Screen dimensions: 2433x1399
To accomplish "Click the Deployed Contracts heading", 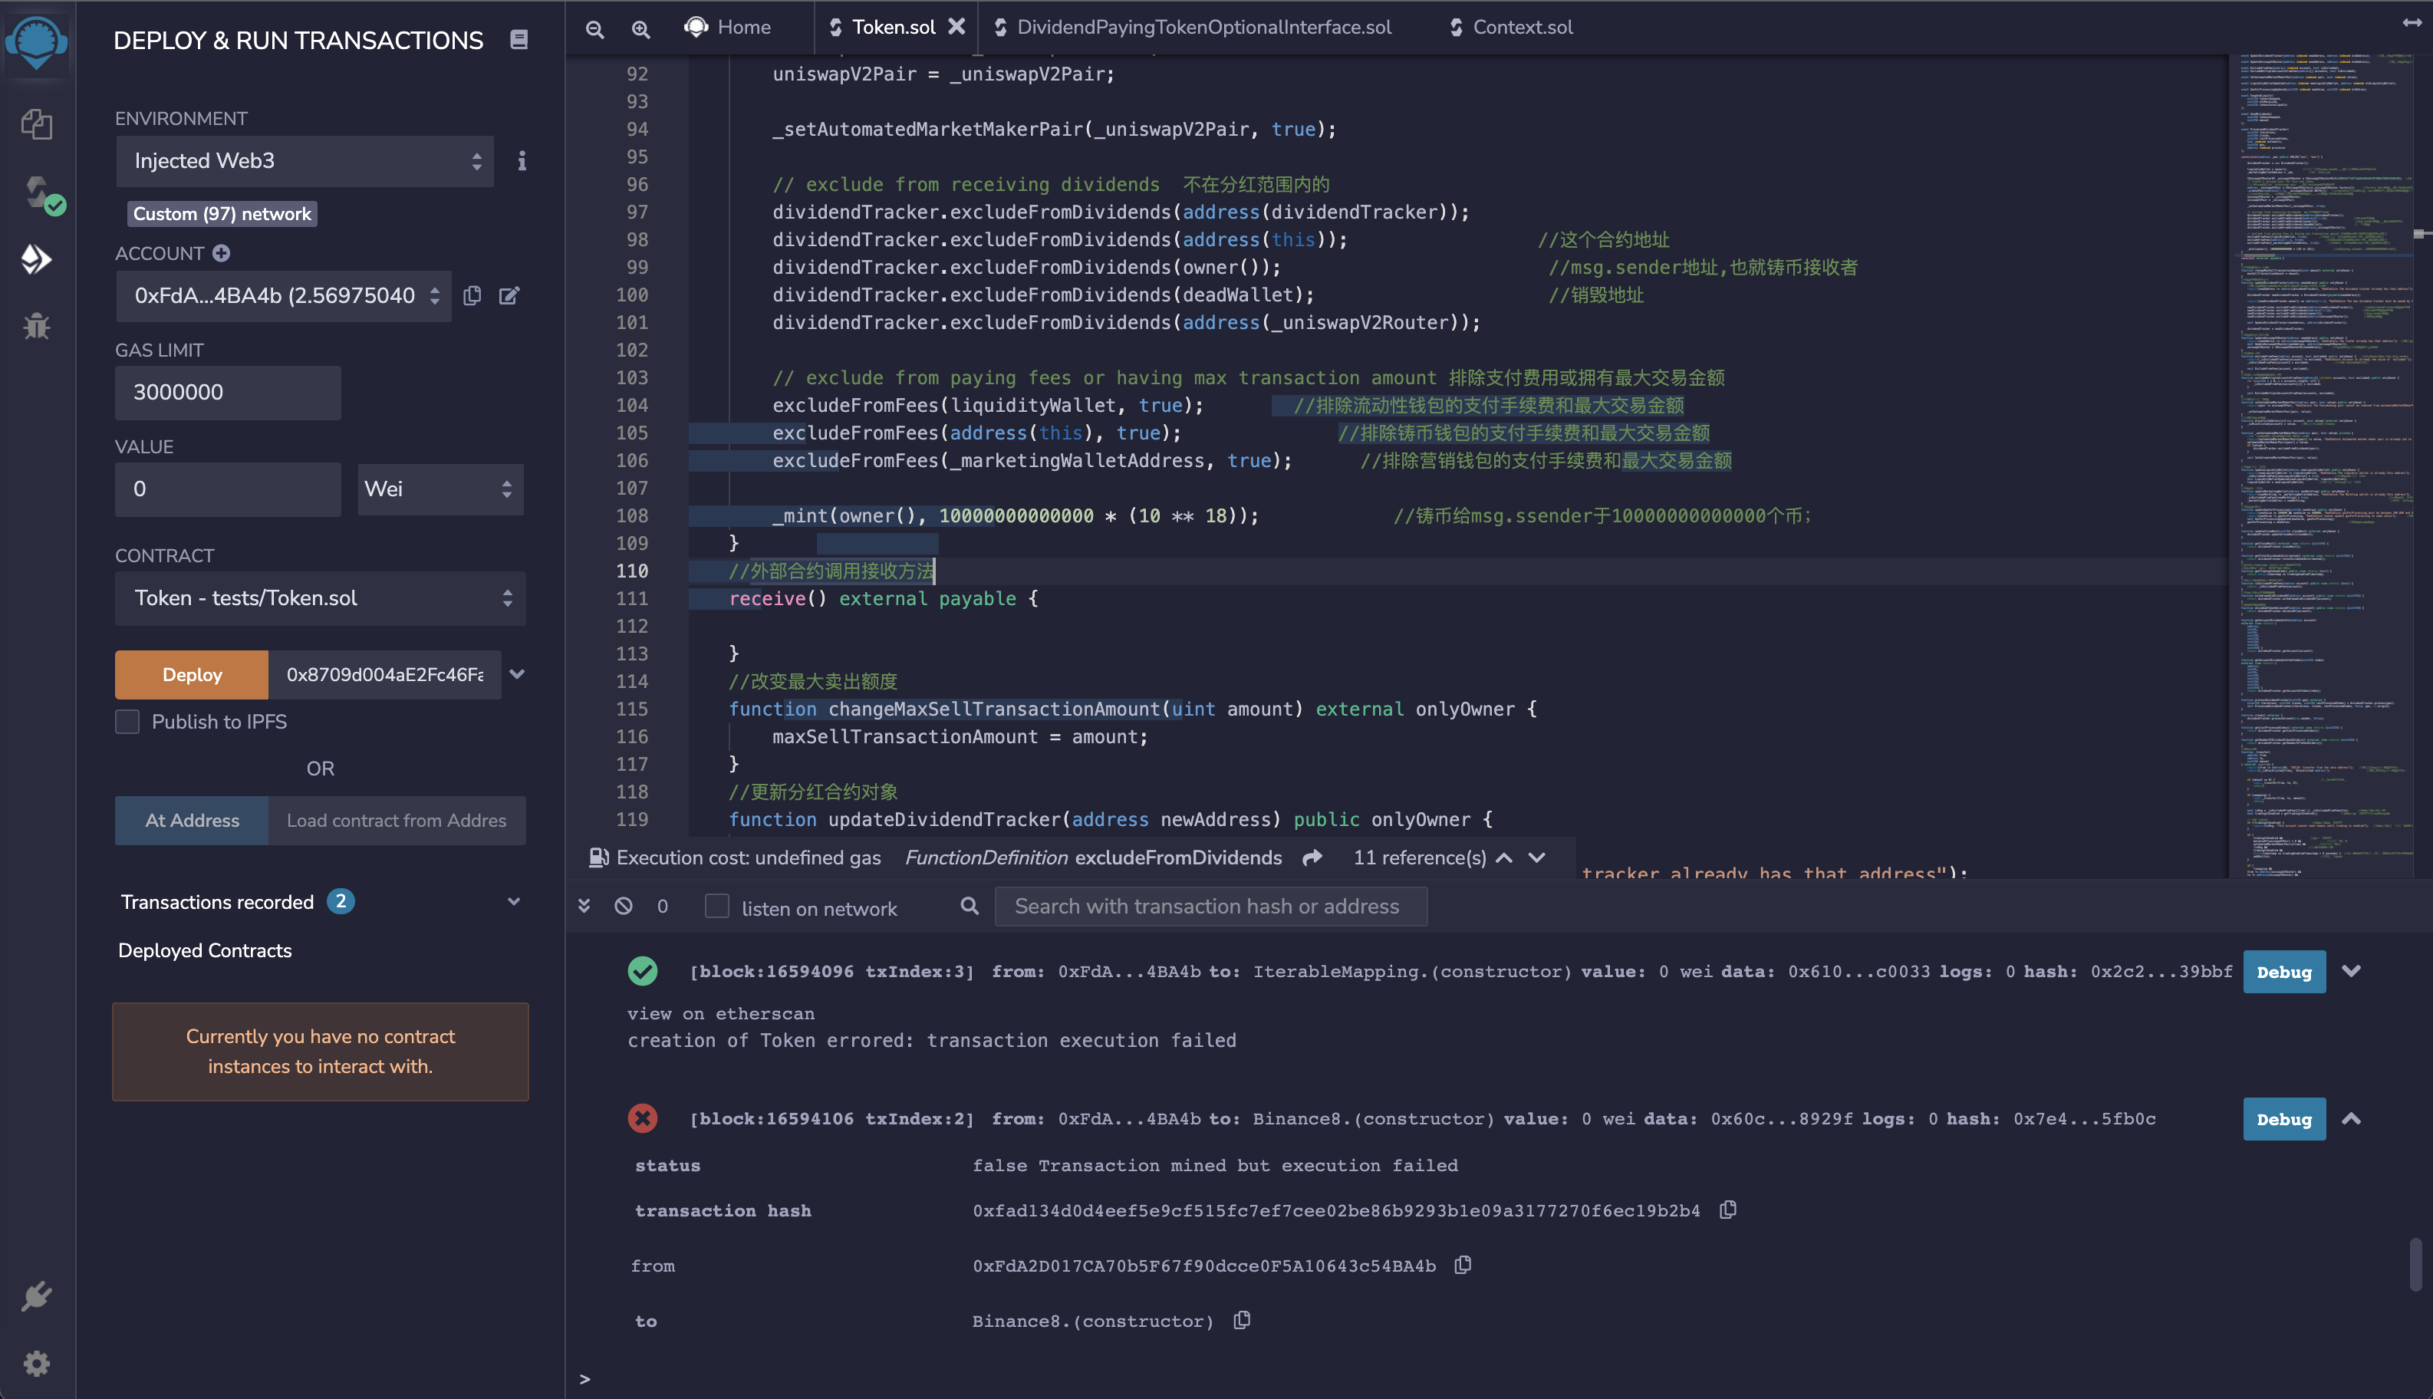I will 205,950.
